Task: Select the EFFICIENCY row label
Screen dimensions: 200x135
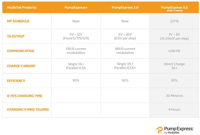Action: pyautogui.click(x=16, y=81)
